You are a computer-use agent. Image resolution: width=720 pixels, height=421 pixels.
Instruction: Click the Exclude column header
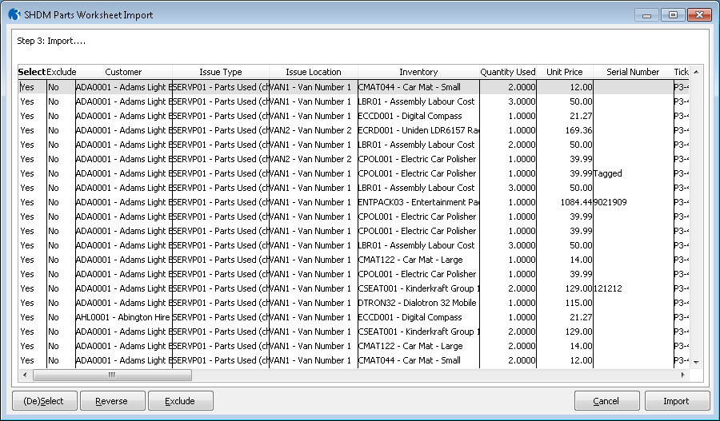61,72
